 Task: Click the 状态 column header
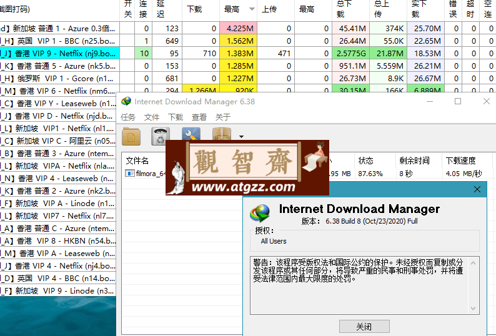pyautogui.click(x=366, y=161)
